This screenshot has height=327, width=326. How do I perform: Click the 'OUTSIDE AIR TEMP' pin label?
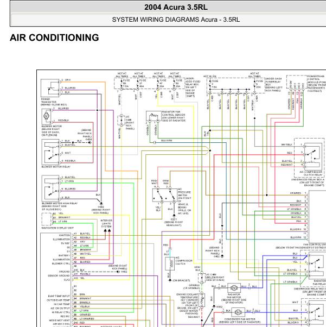(59, 300)
